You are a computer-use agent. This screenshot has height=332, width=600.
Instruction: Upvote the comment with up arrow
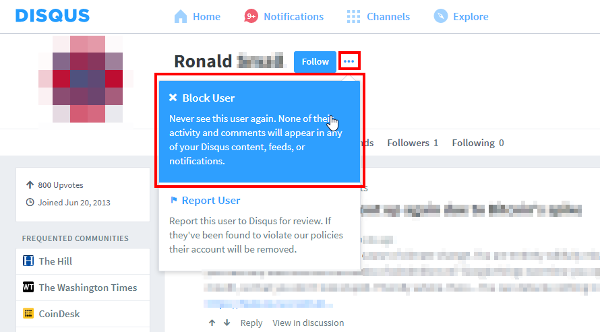coord(212,323)
